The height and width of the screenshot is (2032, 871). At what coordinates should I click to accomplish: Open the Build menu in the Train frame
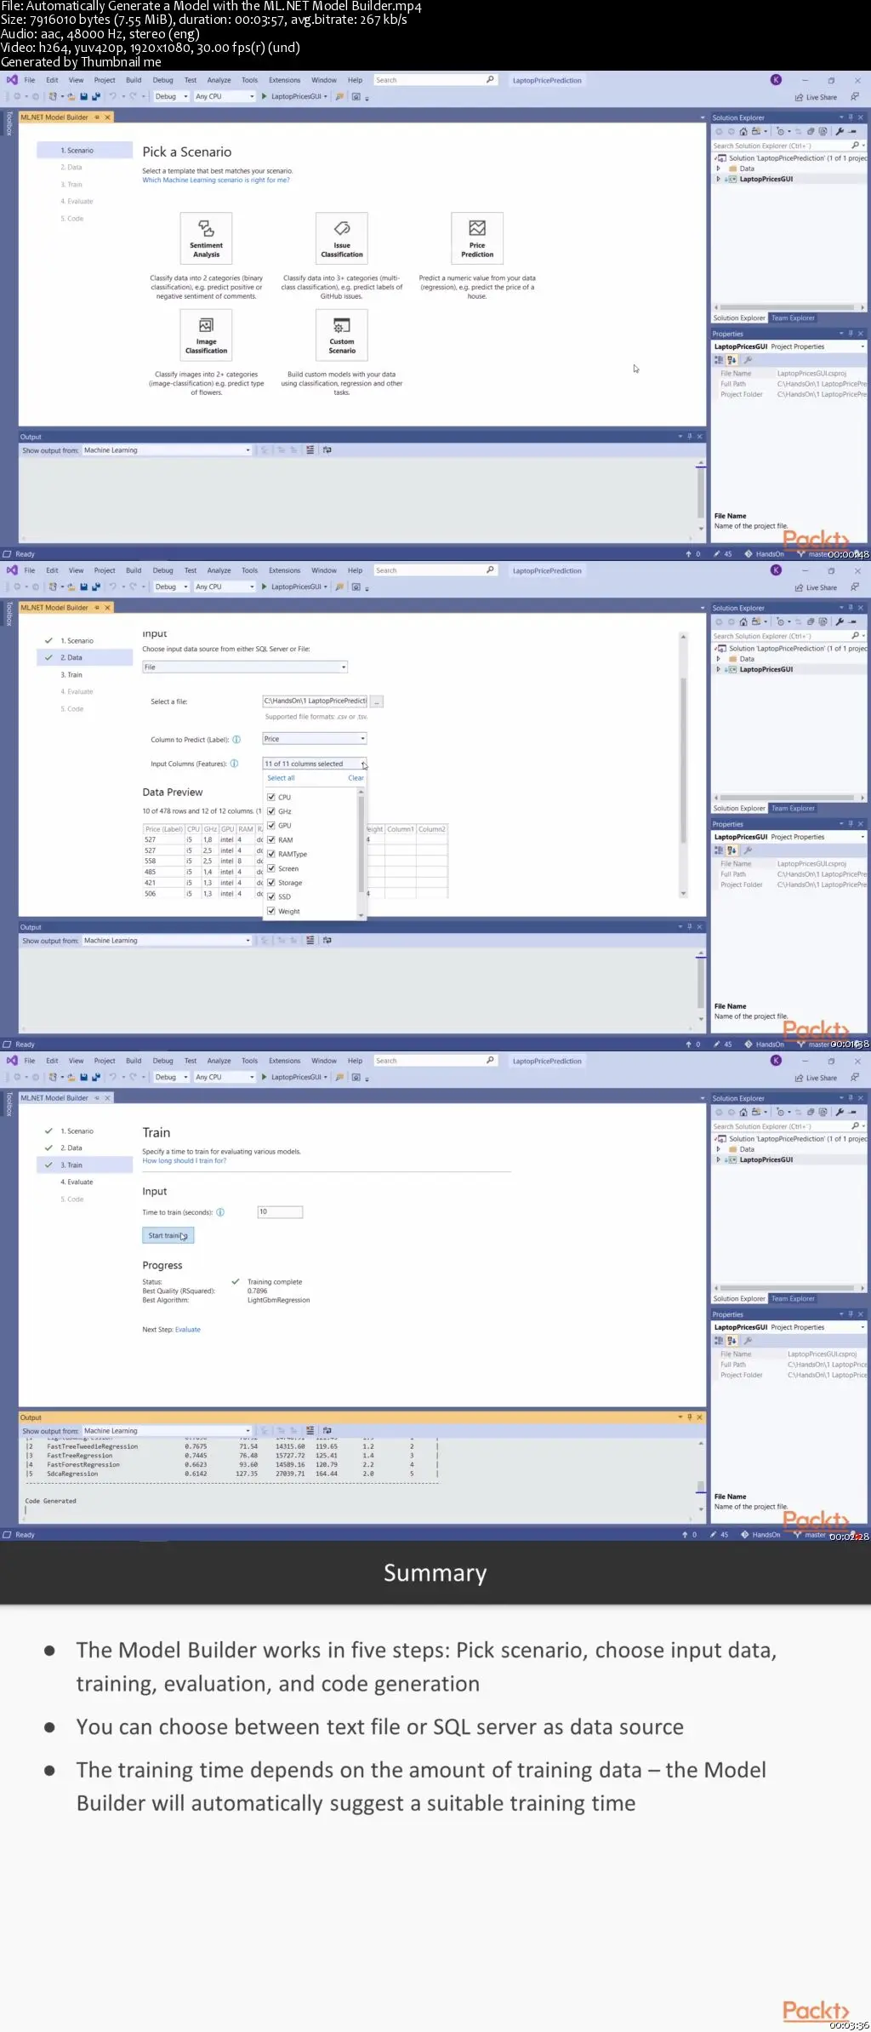[x=134, y=1061]
